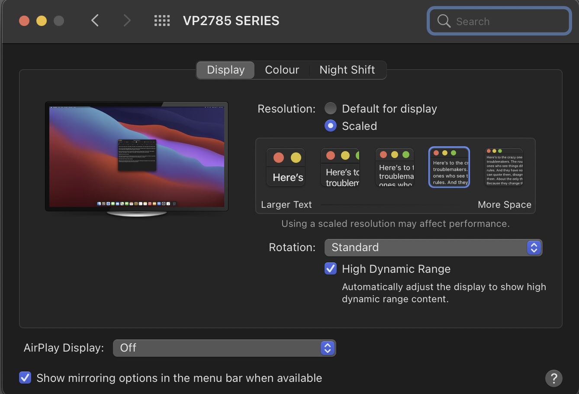This screenshot has width=579, height=394.
Task: Choose the highlighted fourth resolution thumbnail
Action: pyautogui.click(x=449, y=167)
